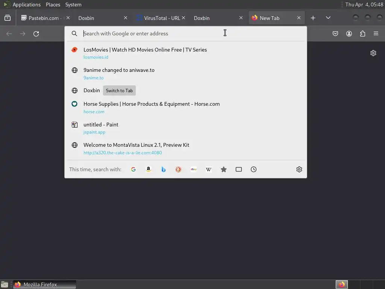Image resolution: width=385 pixels, height=289 pixels.
Task: Click show desktop icon in bottom panel
Action: [5, 284]
